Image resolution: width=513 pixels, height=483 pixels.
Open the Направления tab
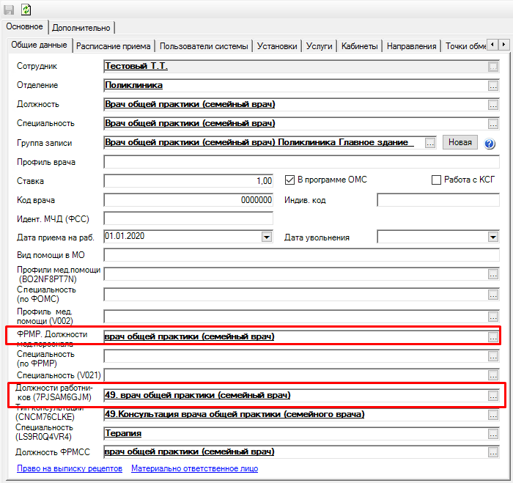pos(412,46)
